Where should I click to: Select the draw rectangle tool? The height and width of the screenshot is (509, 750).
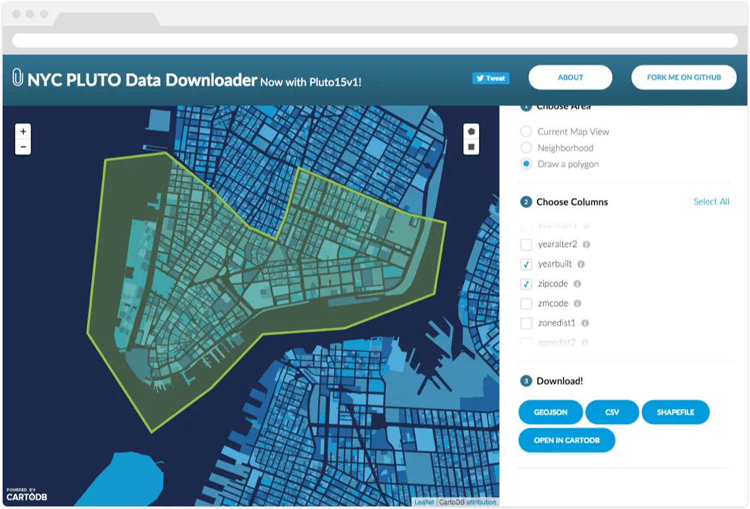[471, 147]
